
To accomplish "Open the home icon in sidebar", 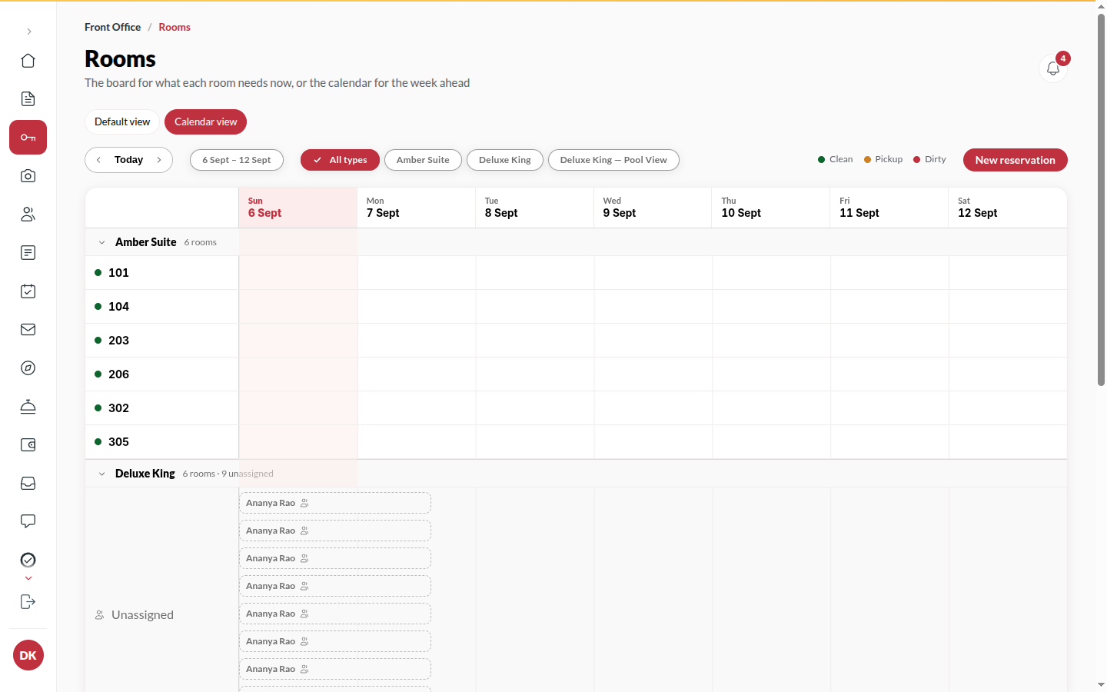I will [x=28, y=61].
